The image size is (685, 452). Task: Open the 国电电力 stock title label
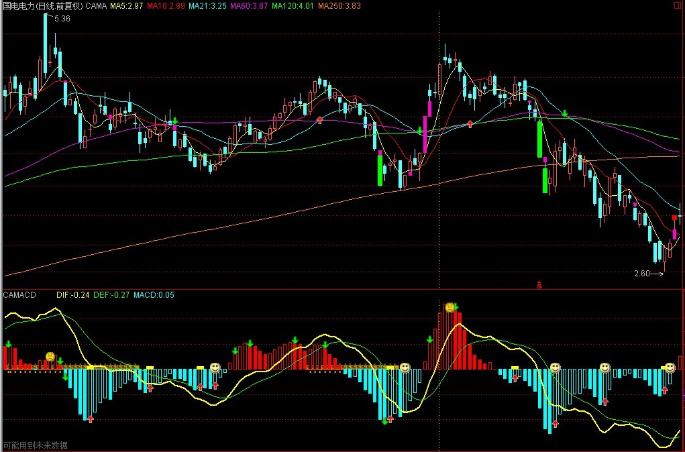point(42,6)
